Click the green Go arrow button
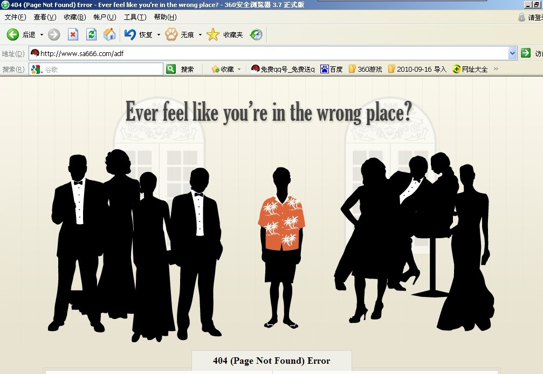This screenshot has width=543, height=374. tap(526, 53)
